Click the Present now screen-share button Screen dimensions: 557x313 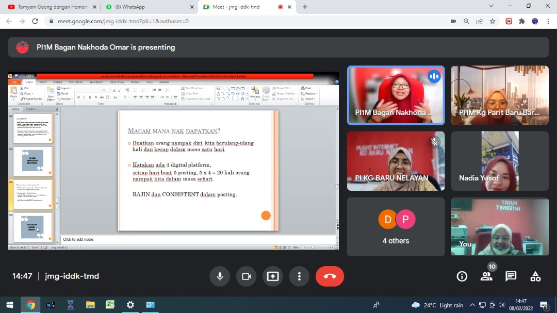coord(273,276)
